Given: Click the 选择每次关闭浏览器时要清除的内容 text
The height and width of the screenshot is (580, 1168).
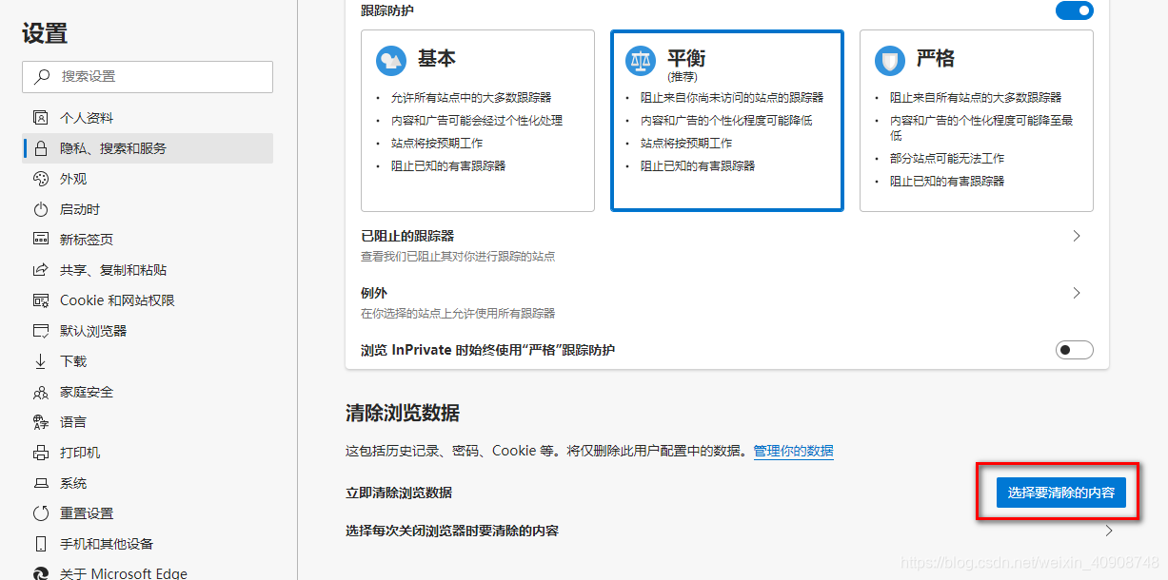Looking at the screenshot, I should click(452, 531).
